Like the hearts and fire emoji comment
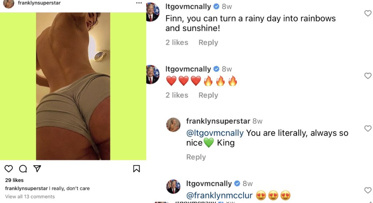373x203 pixels. [368, 76]
